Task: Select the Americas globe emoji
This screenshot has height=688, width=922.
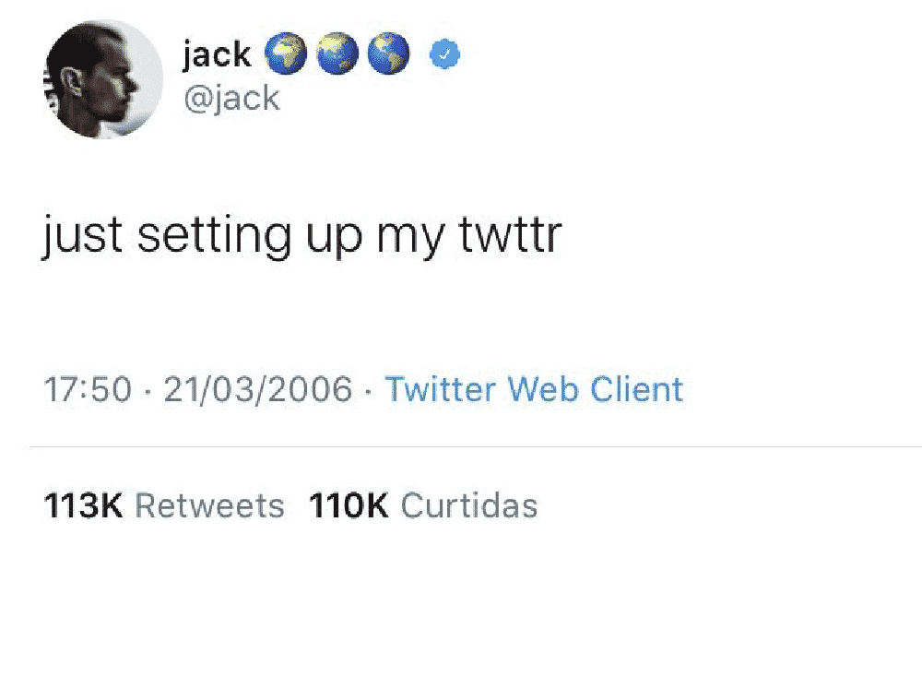Action: point(389,53)
